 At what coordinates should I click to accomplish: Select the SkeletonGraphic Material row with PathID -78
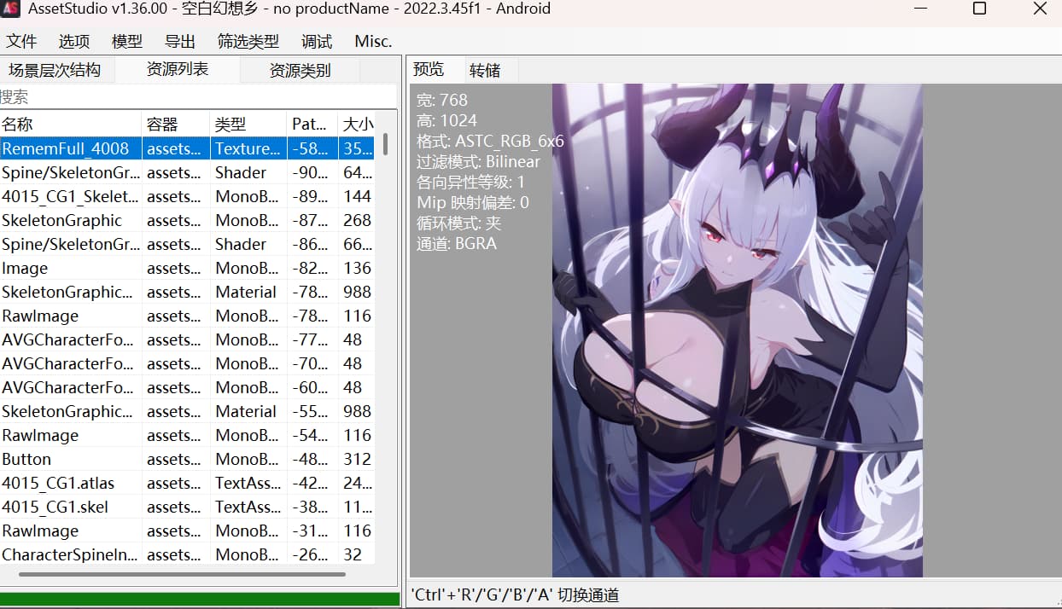click(x=188, y=292)
